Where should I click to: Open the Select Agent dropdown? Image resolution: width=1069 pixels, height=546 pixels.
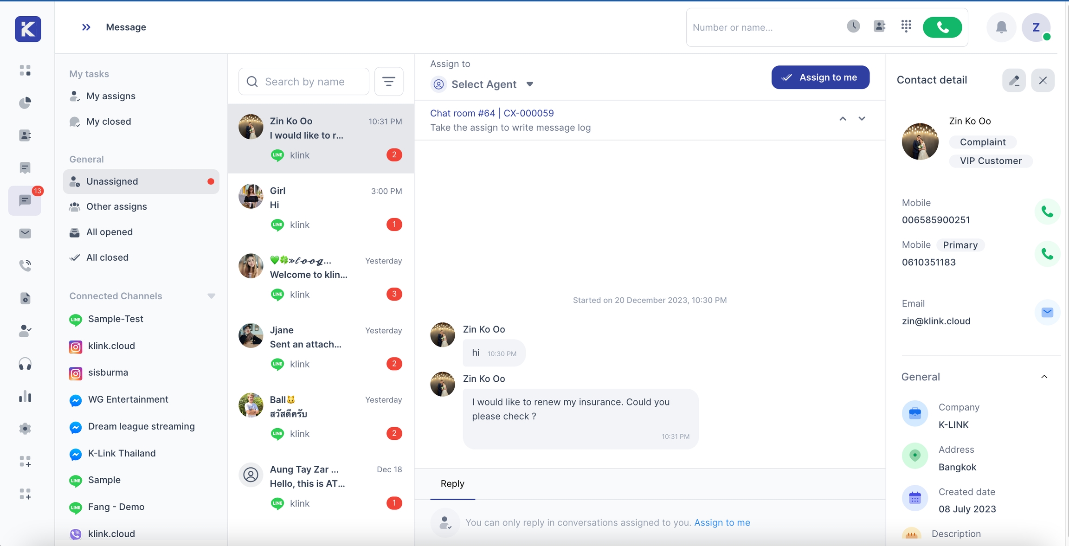click(483, 84)
